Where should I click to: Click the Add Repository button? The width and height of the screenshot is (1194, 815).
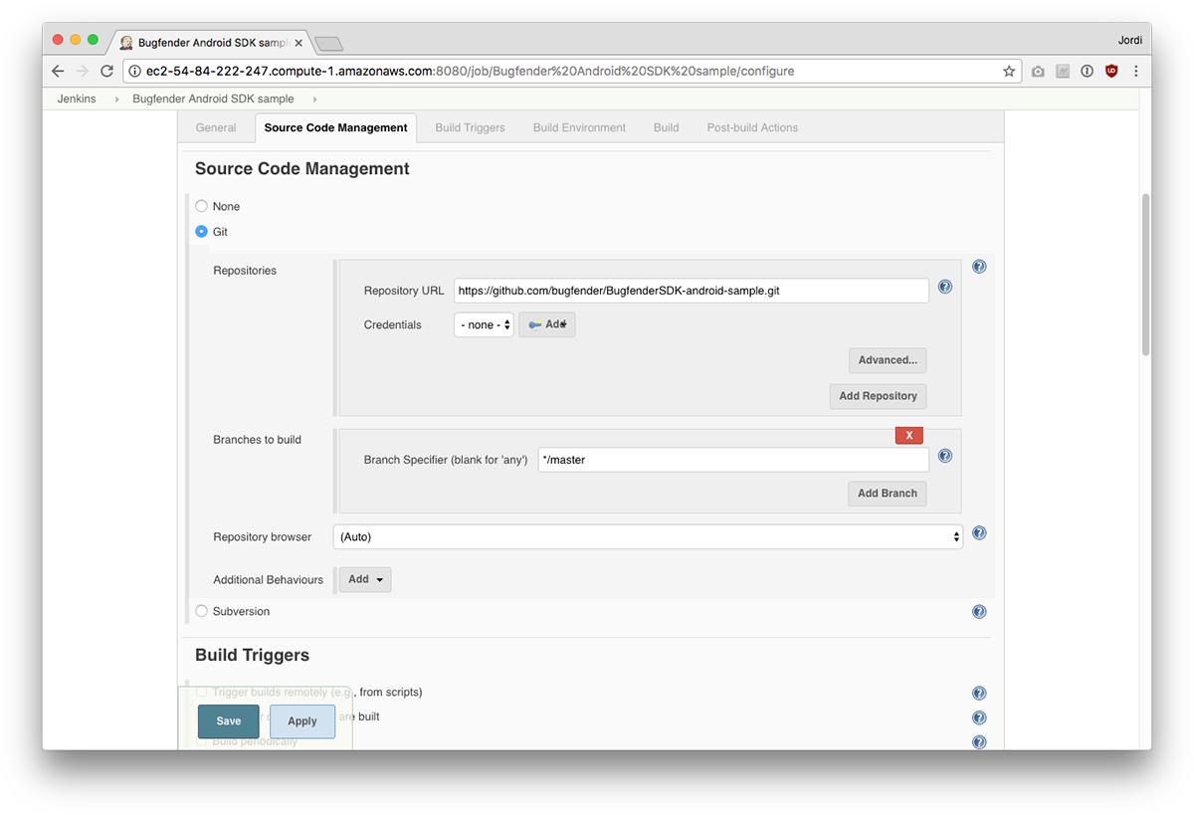click(878, 396)
